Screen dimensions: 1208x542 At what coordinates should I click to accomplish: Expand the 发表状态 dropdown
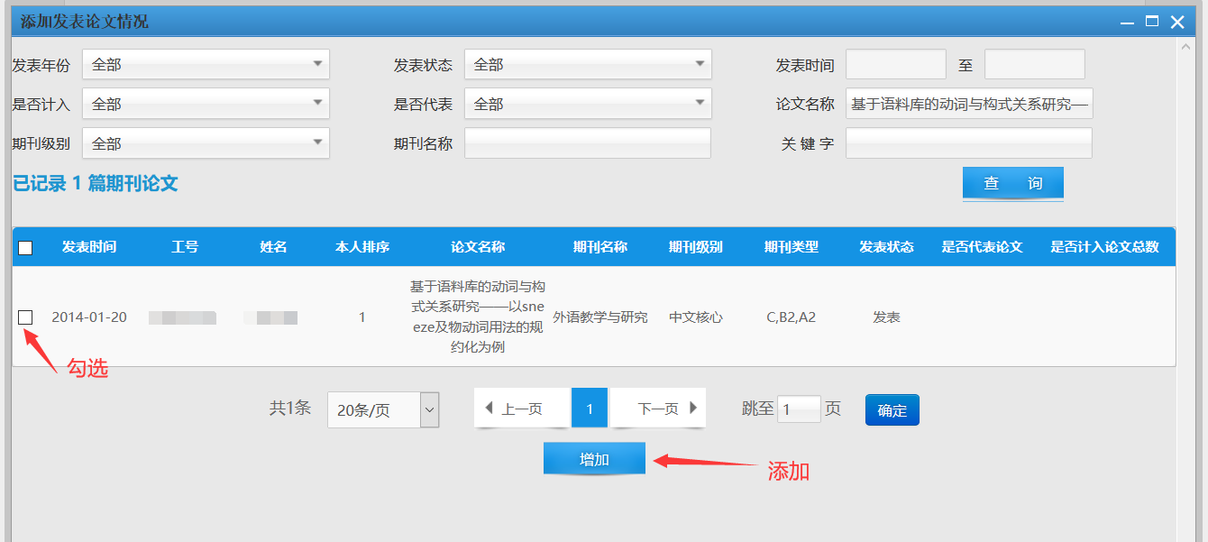pyautogui.click(x=588, y=65)
